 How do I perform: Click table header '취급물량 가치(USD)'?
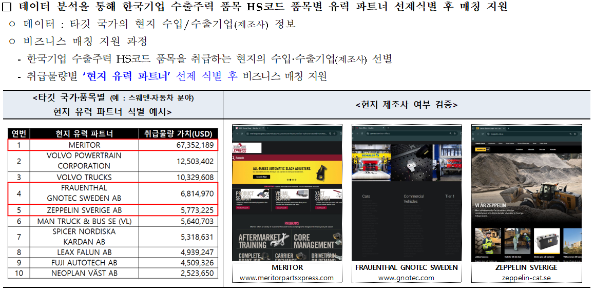pyautogui.click(x=178, y=134)
